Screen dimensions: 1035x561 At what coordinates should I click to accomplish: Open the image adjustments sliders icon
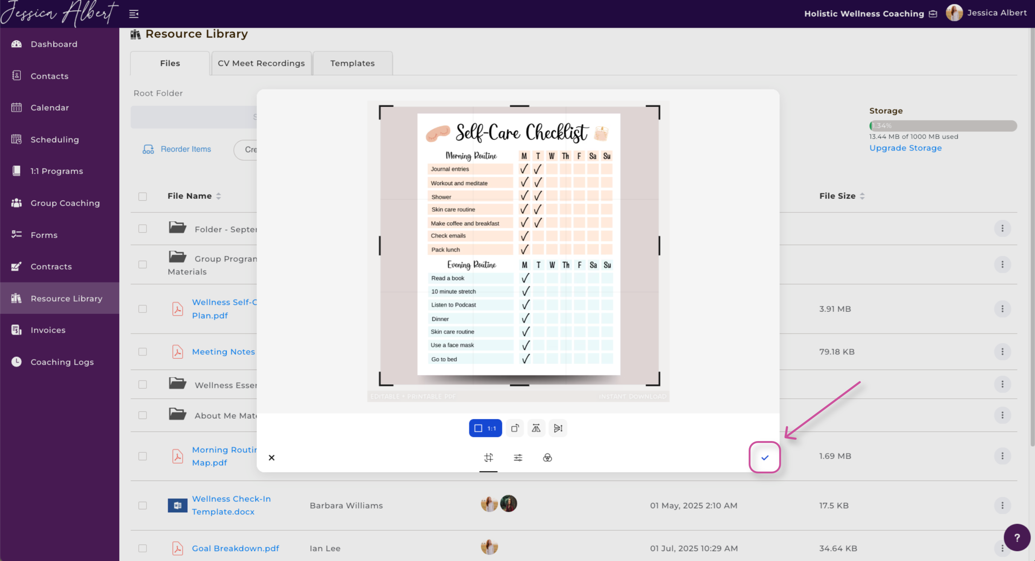[x=518, y=458]
